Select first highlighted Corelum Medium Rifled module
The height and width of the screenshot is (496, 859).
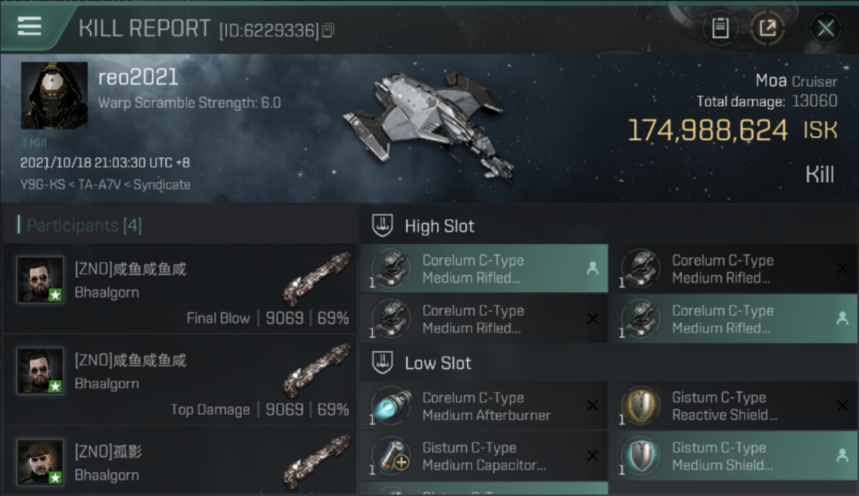tap(484, 269)
